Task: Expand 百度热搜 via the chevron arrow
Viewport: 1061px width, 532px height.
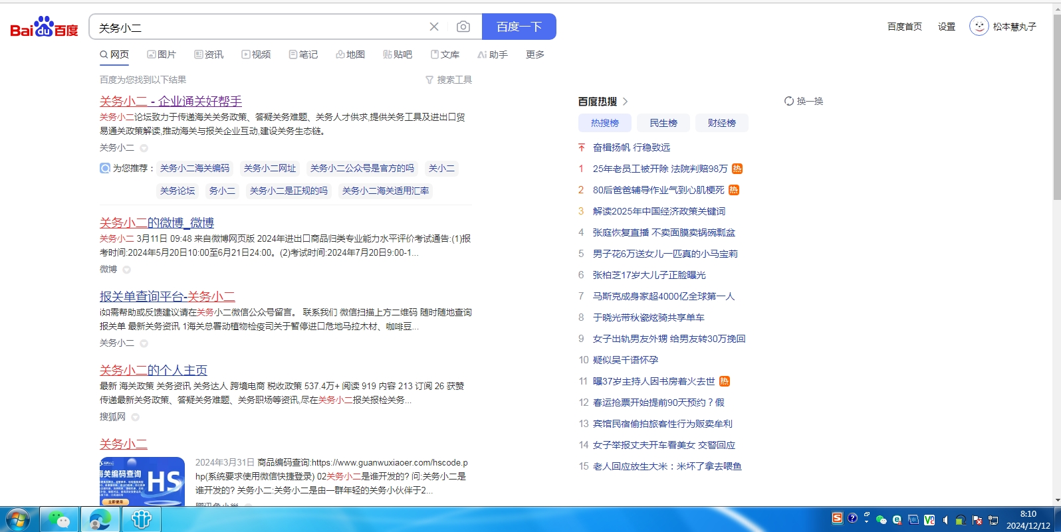Action: [x=625, y=102]
